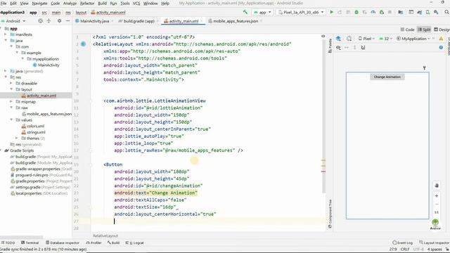This screenshot has width=450, height=253.
Task: Open the app run configuration dropdown
Action: coord(262,13)
